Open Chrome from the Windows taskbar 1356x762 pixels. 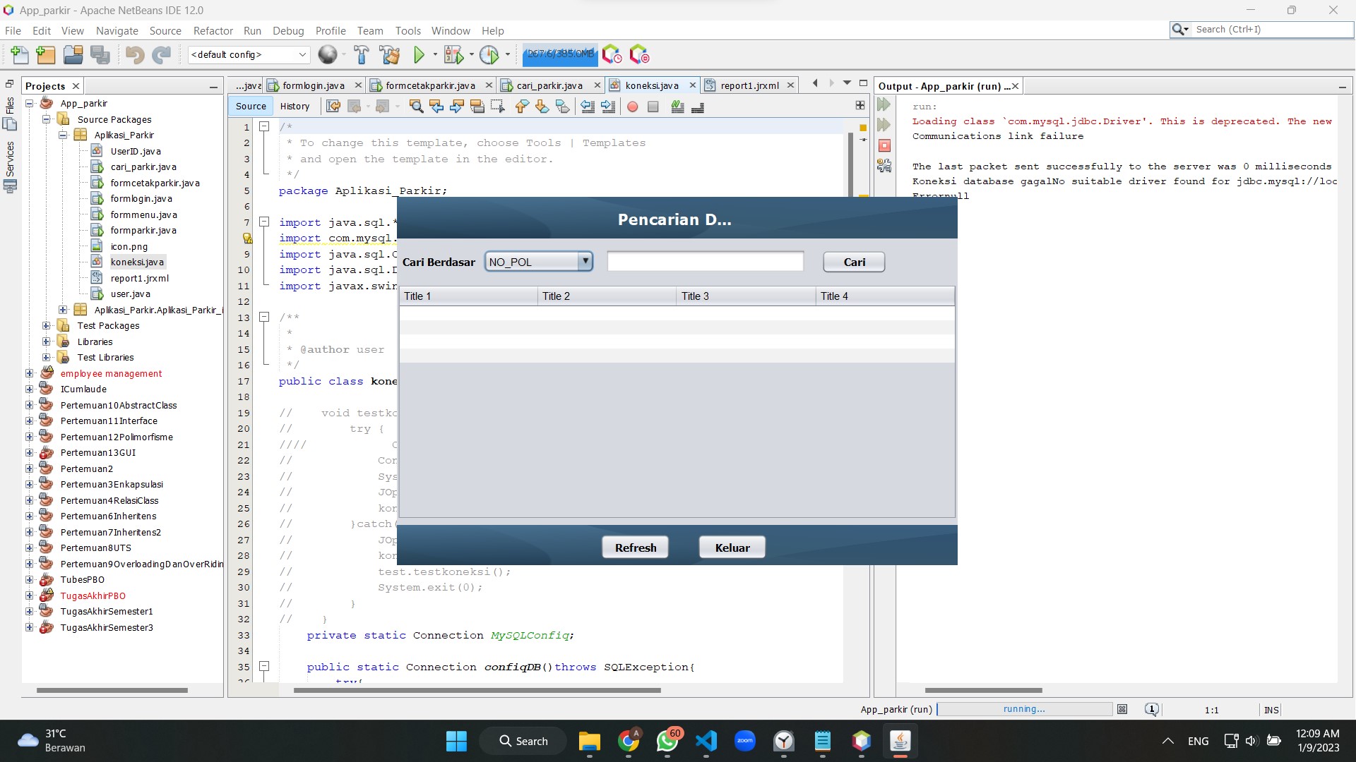629,741
